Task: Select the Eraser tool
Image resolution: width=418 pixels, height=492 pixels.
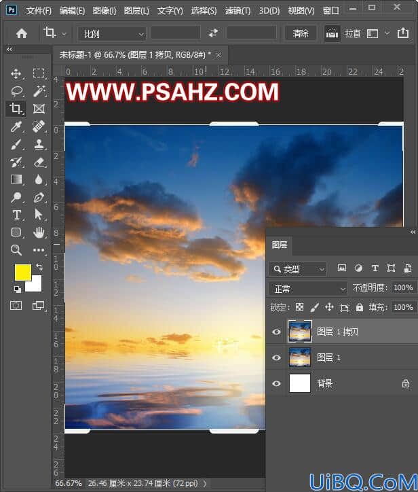Action: tap(39, 162)
